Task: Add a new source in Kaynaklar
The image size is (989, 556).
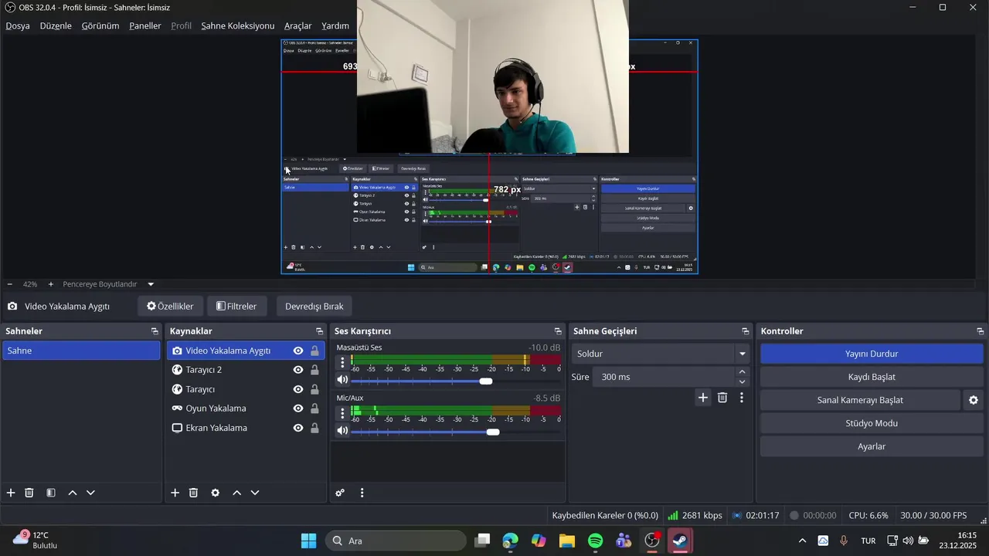Action: point(175,493)
